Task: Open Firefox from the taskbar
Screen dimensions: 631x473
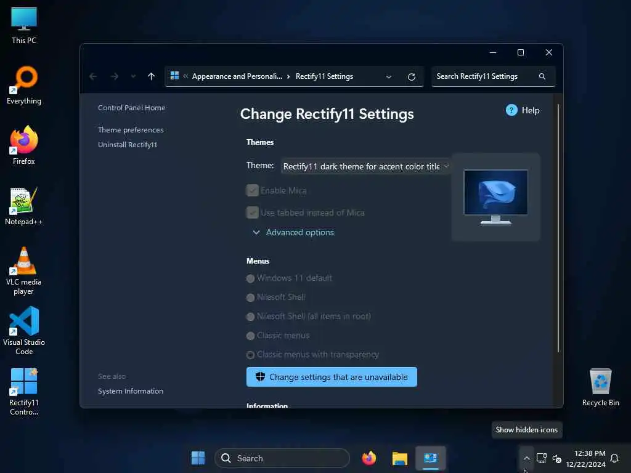Action: click(368, 458)
